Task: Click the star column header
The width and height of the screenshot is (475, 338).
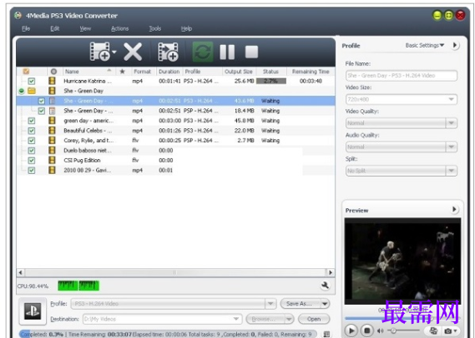Action: click(123, 72)
